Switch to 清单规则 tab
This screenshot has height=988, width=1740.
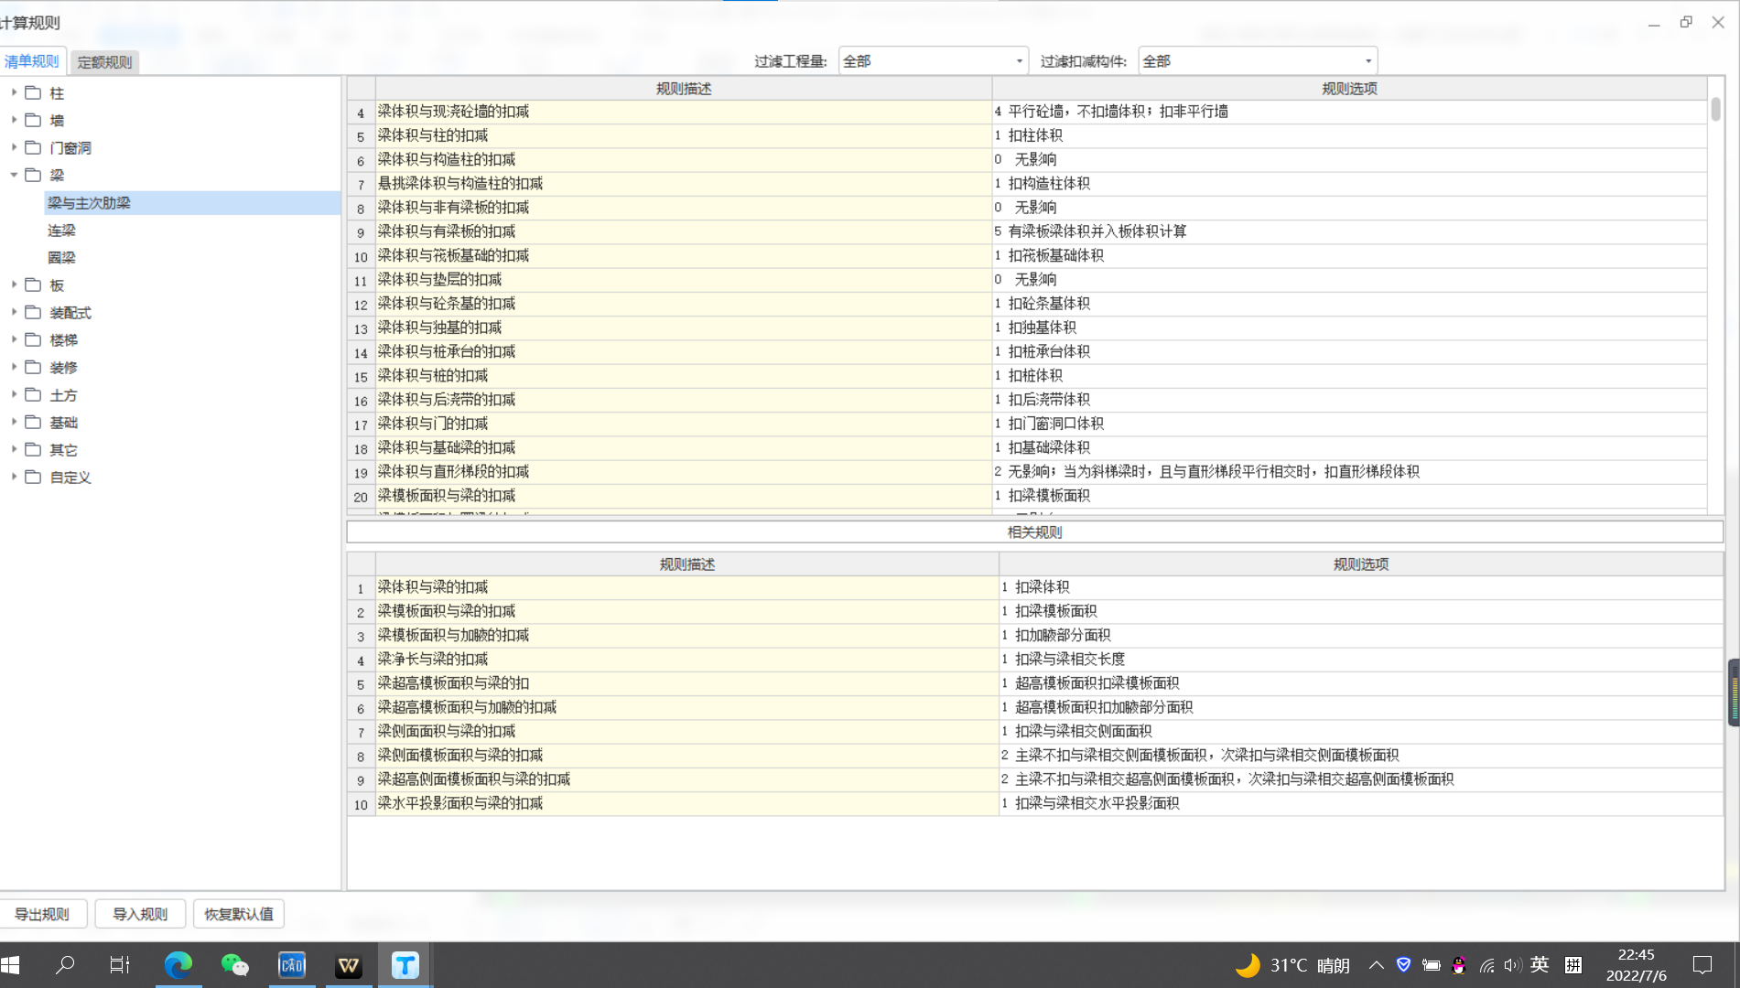pyautogui.click(x=32, y=61)
